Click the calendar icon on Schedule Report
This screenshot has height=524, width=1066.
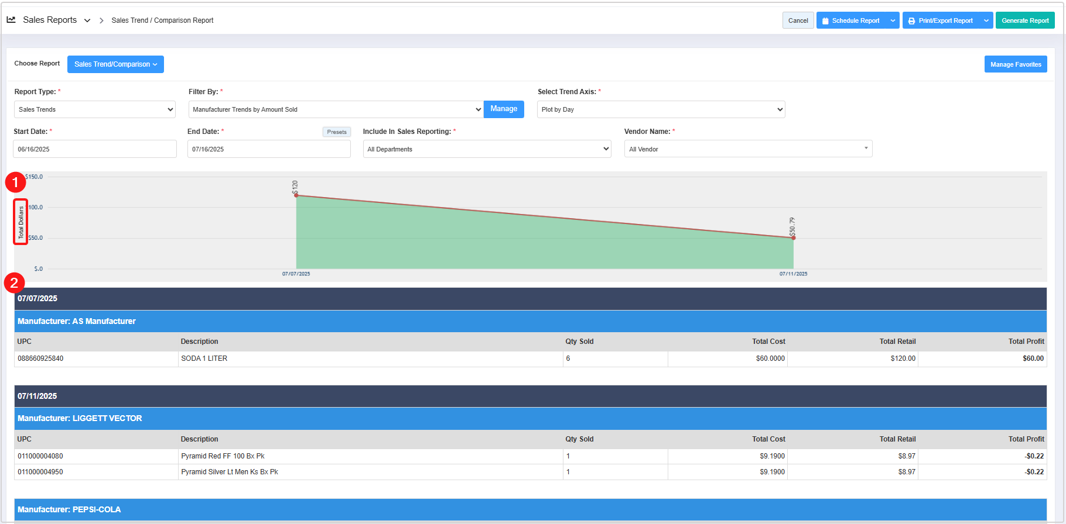(825, 21)
